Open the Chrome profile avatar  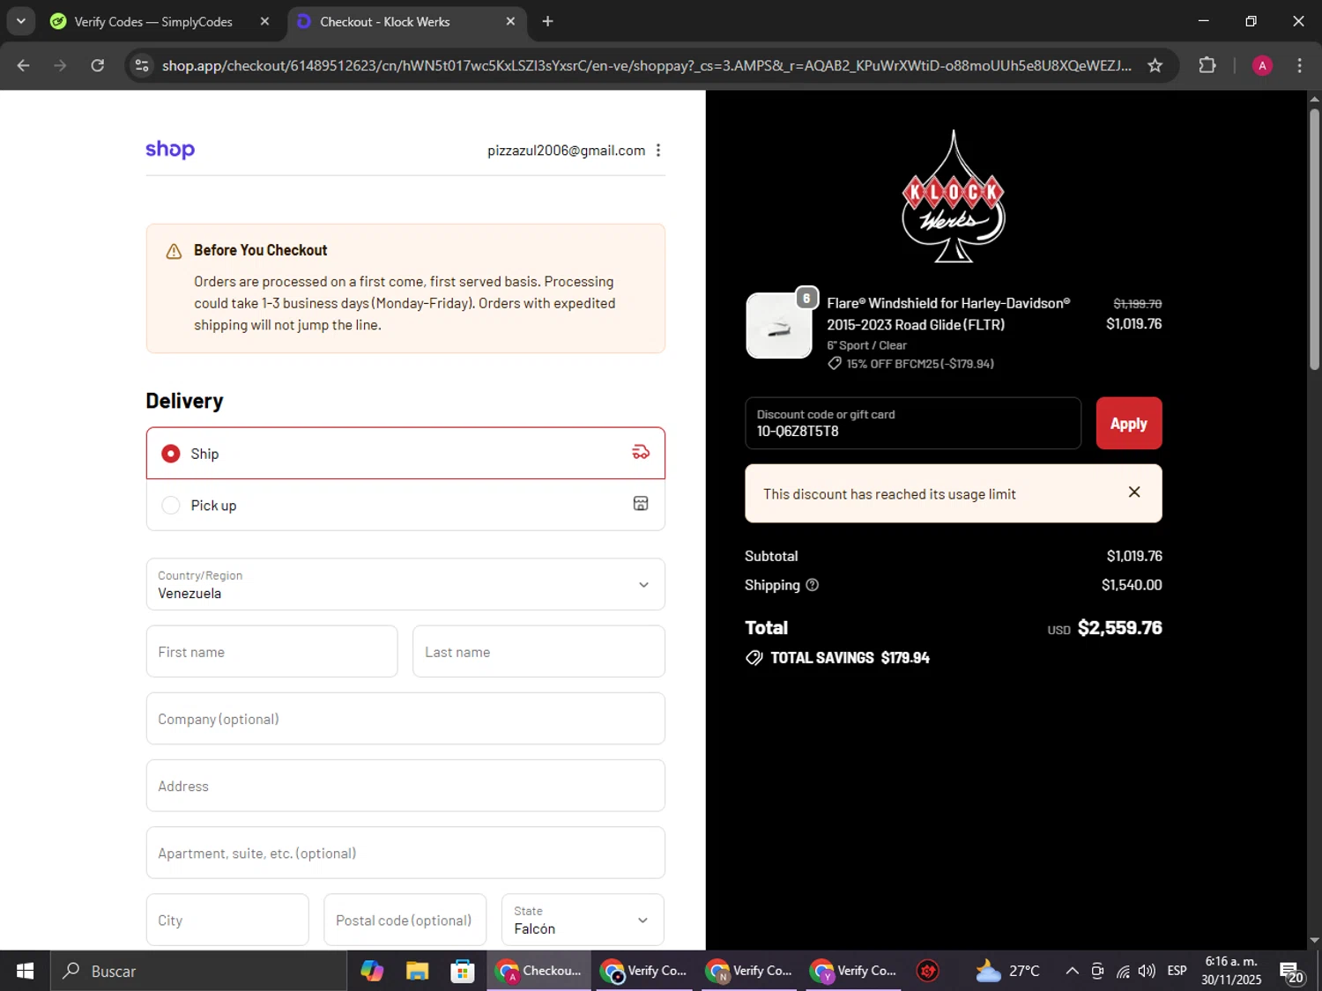(x=1262, y=65)
